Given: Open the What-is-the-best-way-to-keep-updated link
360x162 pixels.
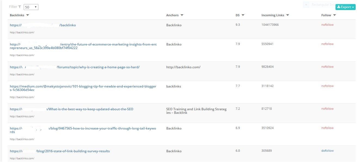Looking at the screenshot, I should 72,109.
